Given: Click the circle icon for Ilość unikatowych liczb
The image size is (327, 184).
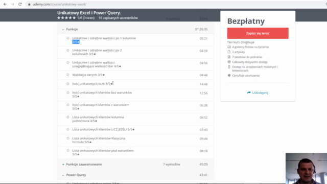Looking at the screenshot, I should point(68,84).
